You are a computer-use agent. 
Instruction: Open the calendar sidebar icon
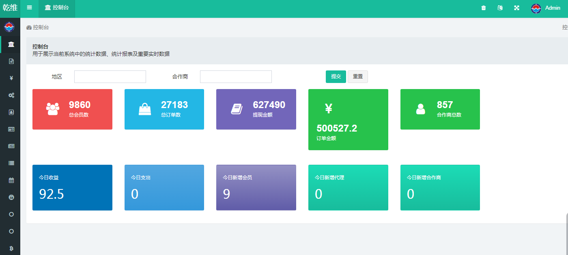coord(11,181)
